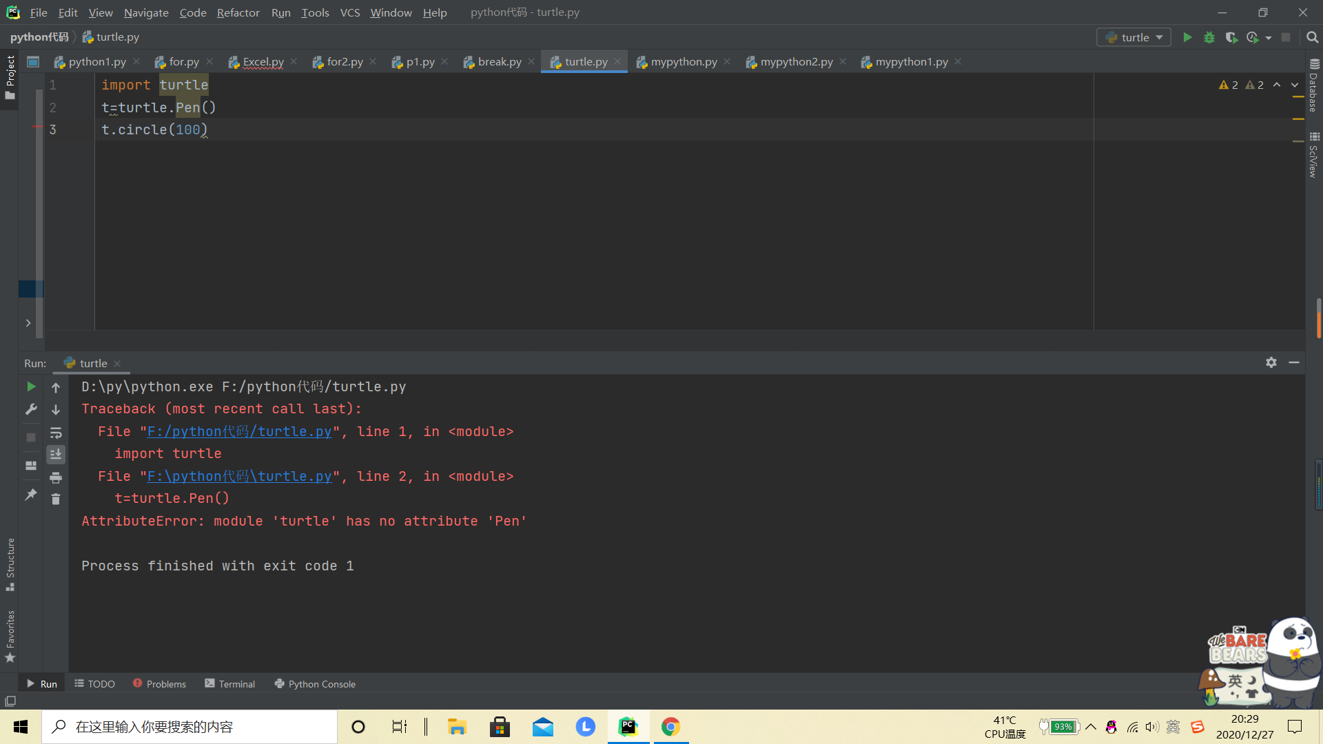Image resolution: width=1323 pixels, height=744 pixels.
Task: Open the Mail app from taskbar
Action: [542, 727]
